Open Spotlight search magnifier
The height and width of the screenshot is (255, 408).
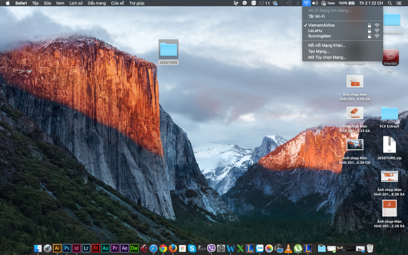[x=390, y=3]
